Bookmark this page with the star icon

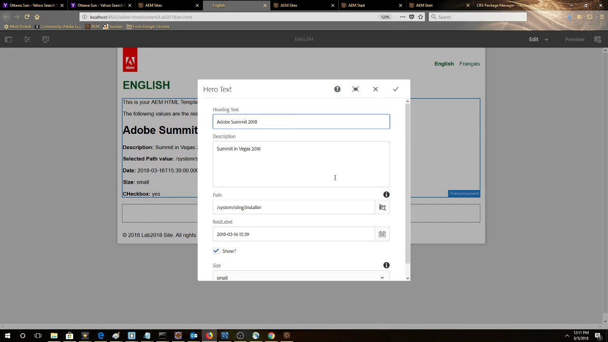tap(420, 17)
